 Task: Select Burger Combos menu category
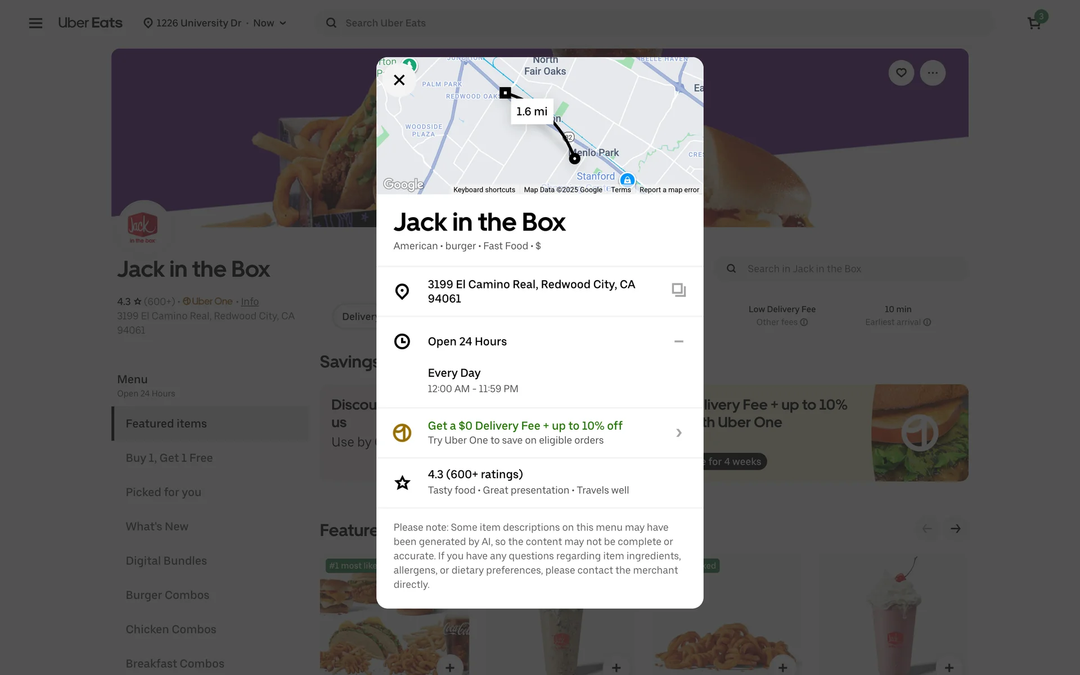tap(168, 595)
